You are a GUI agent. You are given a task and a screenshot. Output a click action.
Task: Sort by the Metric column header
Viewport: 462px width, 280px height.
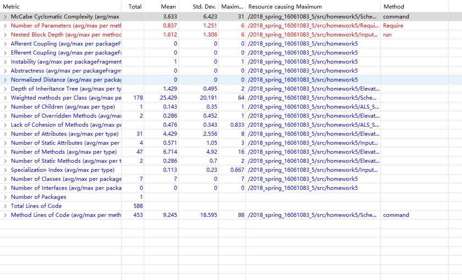click(x=61, y=6)
